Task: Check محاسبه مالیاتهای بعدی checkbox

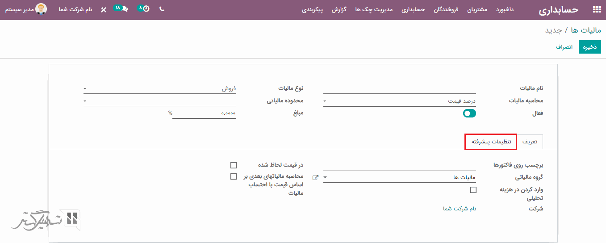Action: (233, 176)
